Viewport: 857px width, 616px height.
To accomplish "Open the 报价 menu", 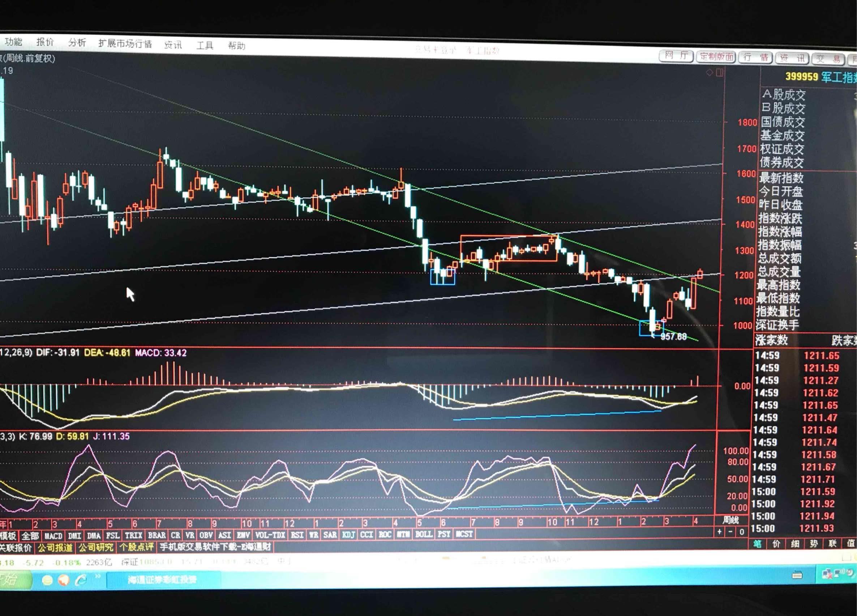I will pyautogui.click(x=45, y=42).
